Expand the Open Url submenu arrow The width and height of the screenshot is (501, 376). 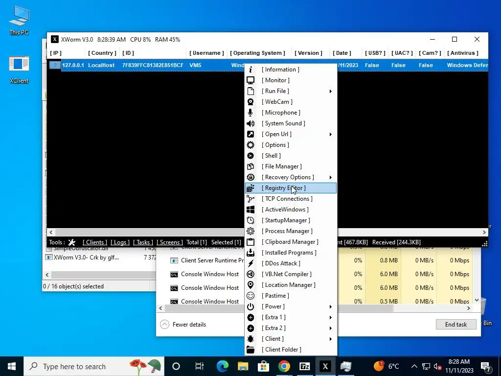click(x=331, y=134)
